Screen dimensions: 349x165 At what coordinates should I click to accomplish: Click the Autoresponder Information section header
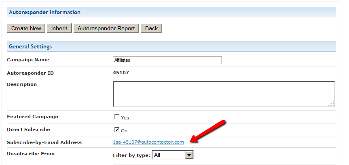(44, 12)
